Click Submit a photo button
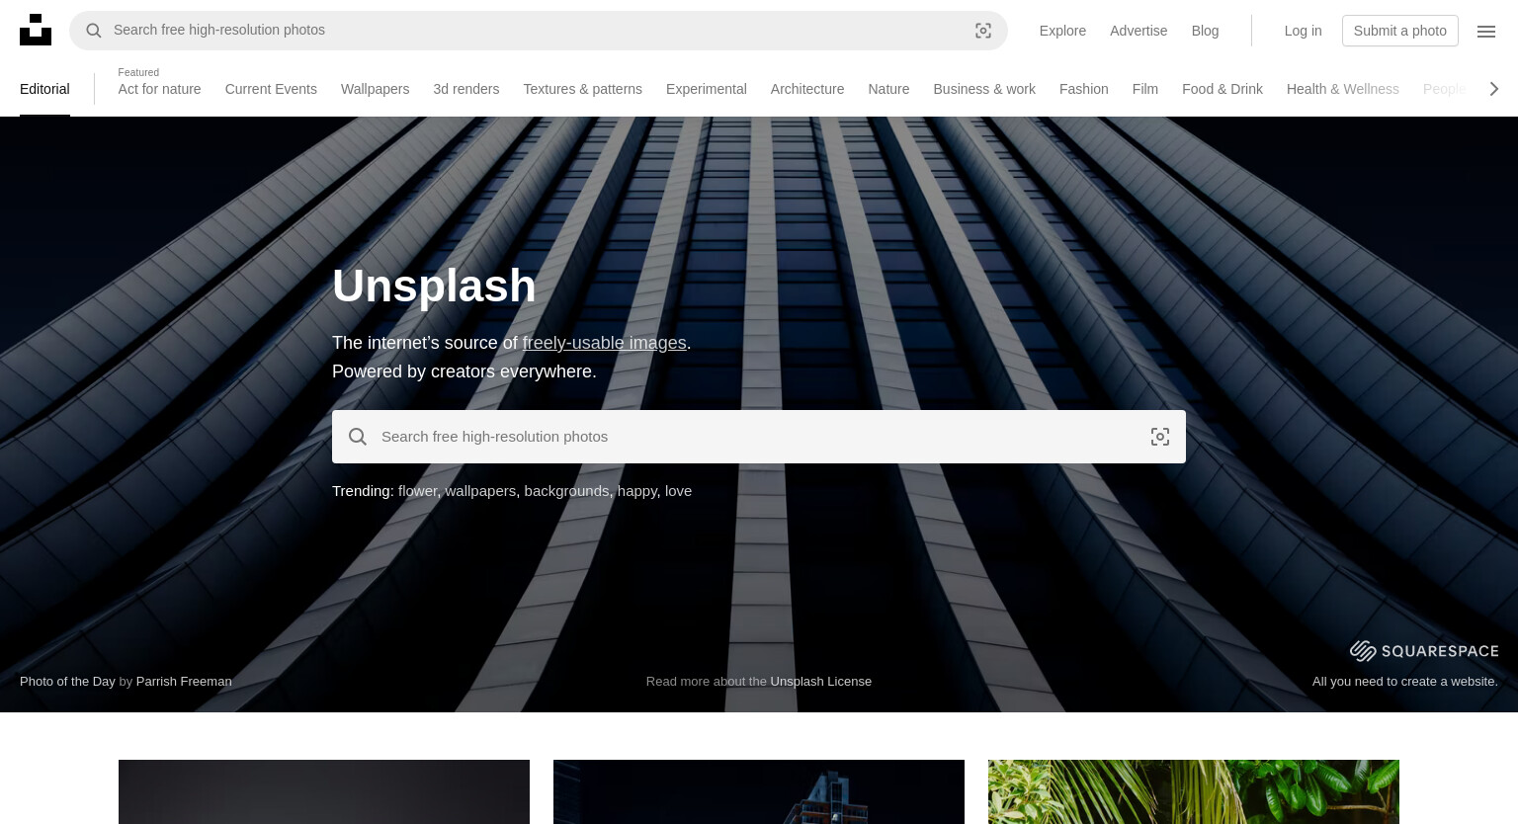Viewport: 1518px width, 824px height. [1399, 31]
